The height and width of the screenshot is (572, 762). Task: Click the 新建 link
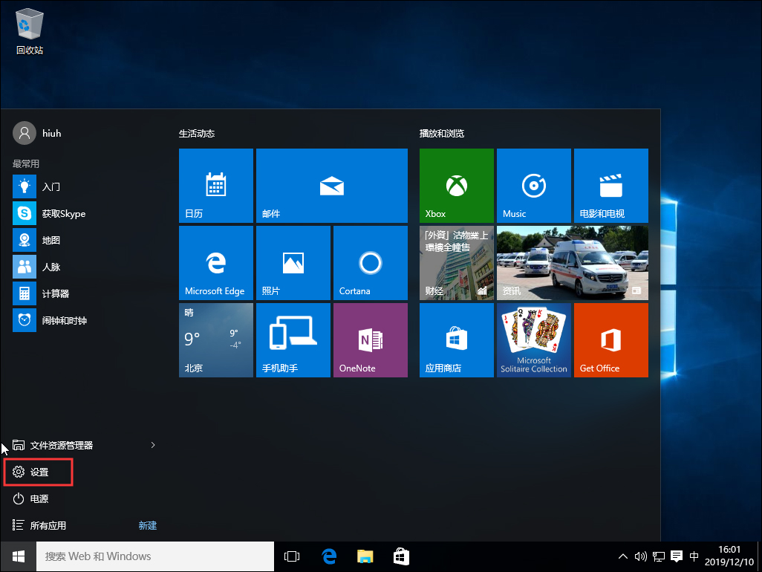coord(147,525)
